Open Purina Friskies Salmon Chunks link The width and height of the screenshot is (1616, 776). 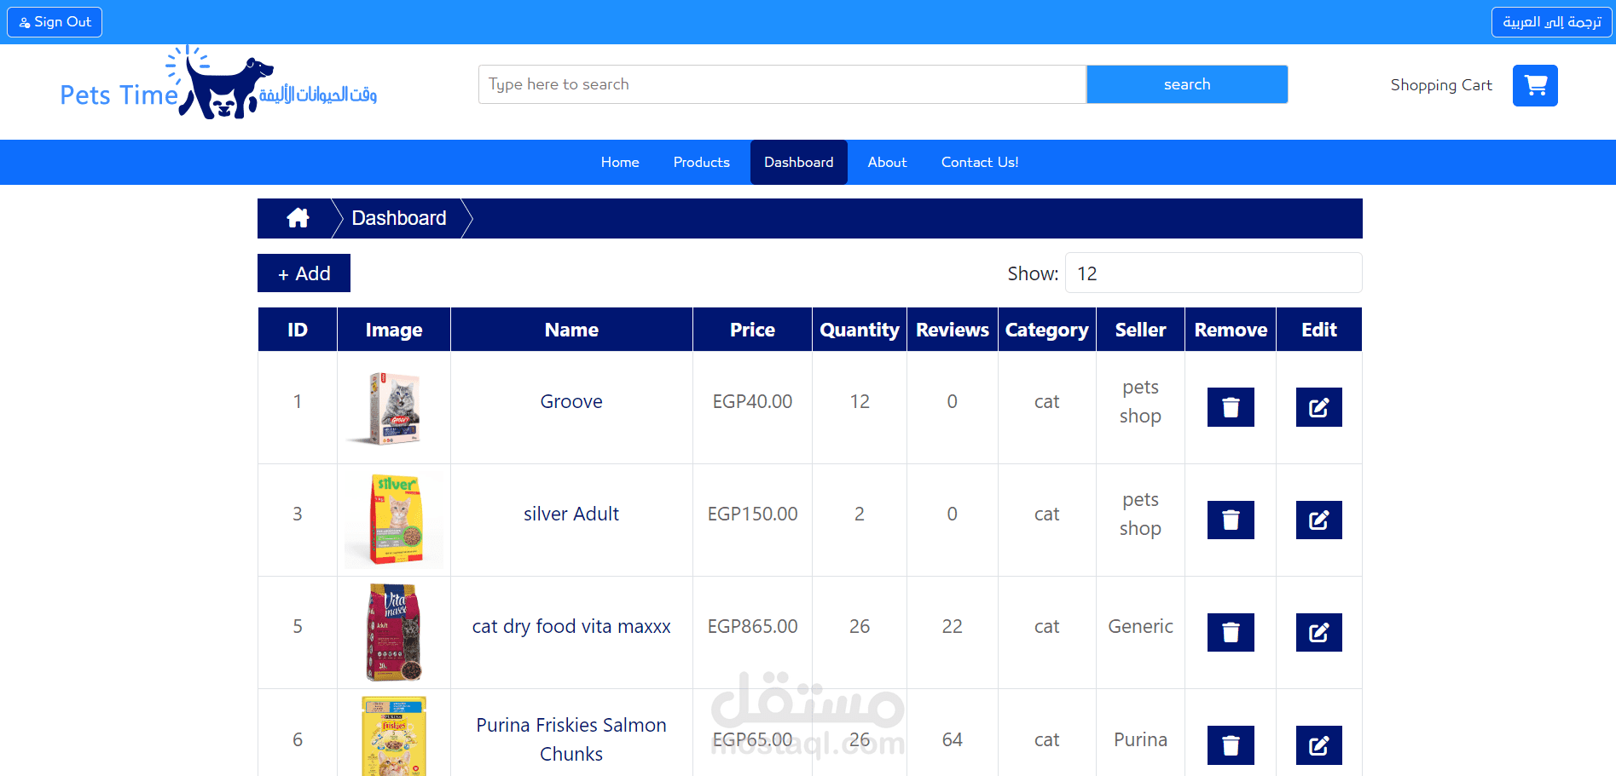pos(571,739)
